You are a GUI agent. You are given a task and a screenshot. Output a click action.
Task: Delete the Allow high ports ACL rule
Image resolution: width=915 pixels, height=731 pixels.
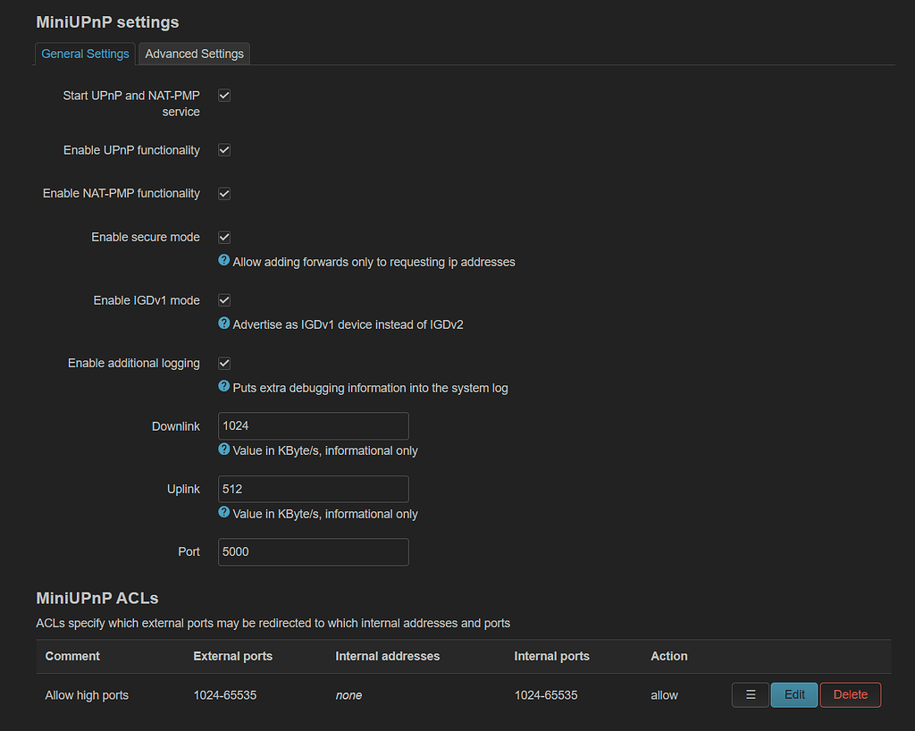point(850,694)
